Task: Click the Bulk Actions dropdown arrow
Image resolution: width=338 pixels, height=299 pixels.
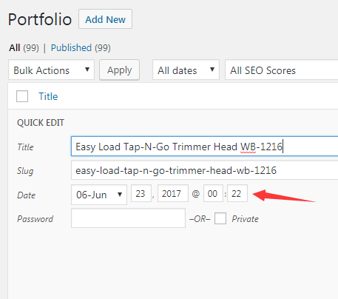Action: (87, 70)
